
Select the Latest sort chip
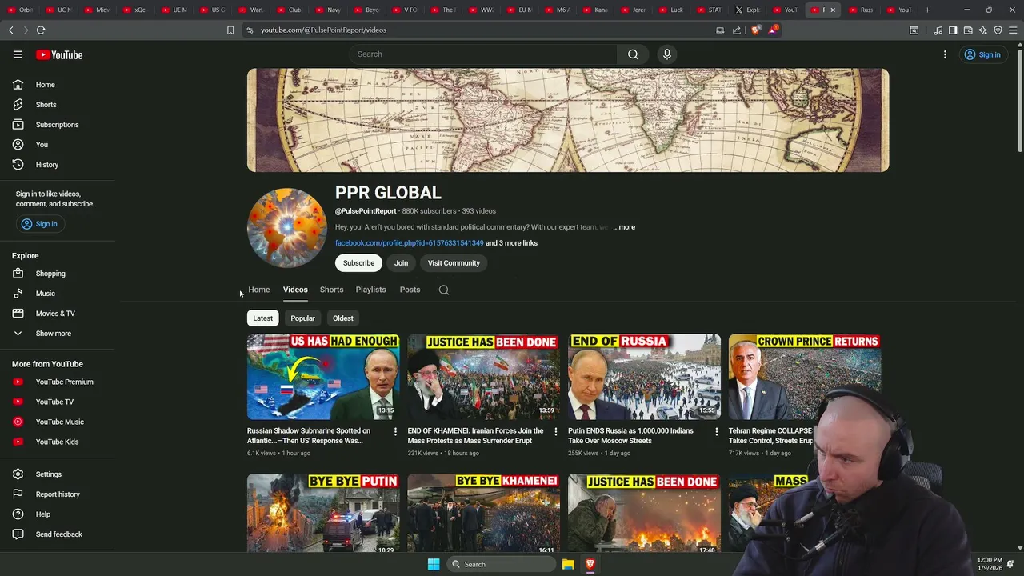pos(263,318)
